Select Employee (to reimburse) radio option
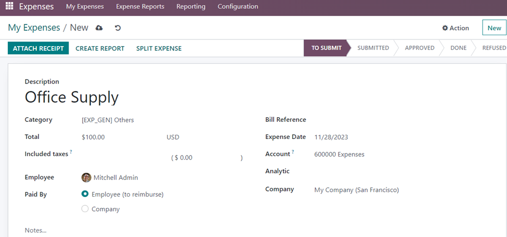 coord(85,194)
